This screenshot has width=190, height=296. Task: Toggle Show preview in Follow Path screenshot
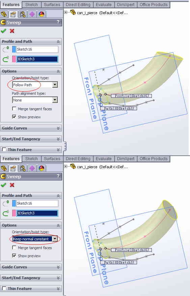[14, 117]
